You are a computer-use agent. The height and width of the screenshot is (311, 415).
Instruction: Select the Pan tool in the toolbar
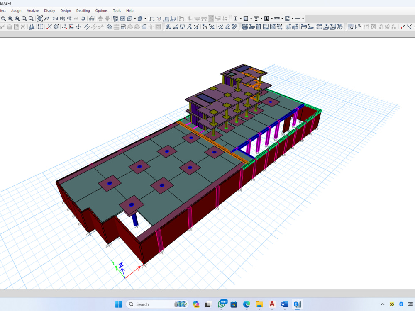(40, 18)
